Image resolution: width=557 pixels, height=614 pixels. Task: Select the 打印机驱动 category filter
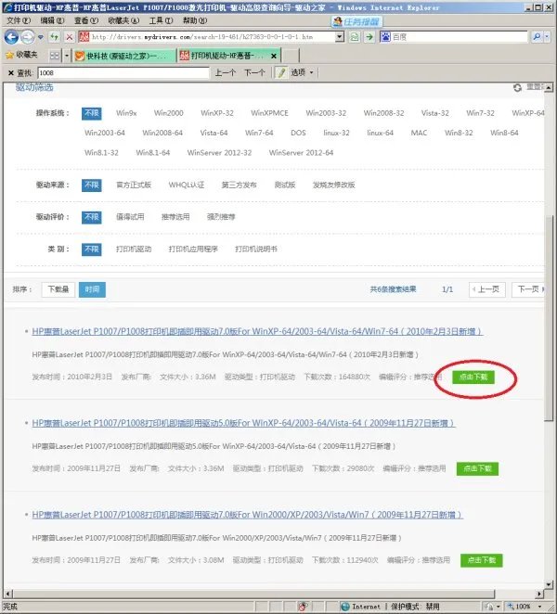click(134, 249)
